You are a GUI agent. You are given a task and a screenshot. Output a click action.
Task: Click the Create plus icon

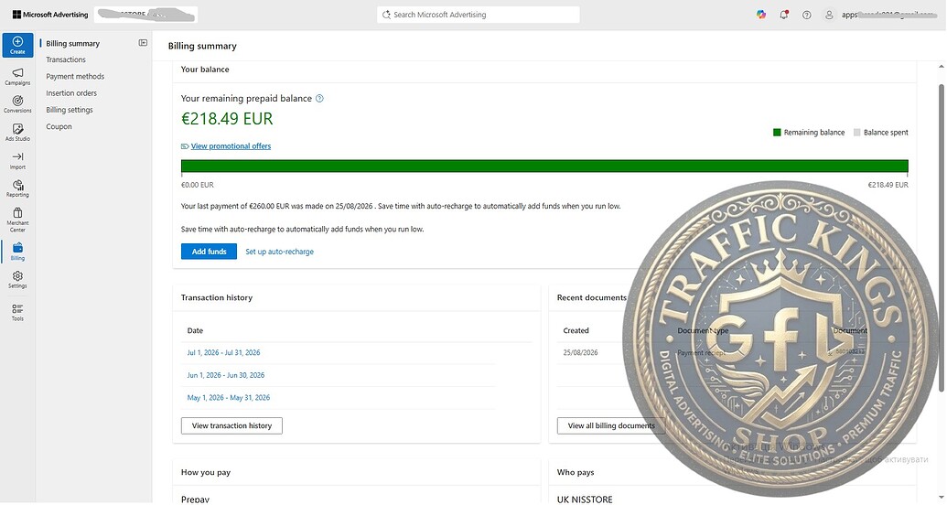click(17, 42)
